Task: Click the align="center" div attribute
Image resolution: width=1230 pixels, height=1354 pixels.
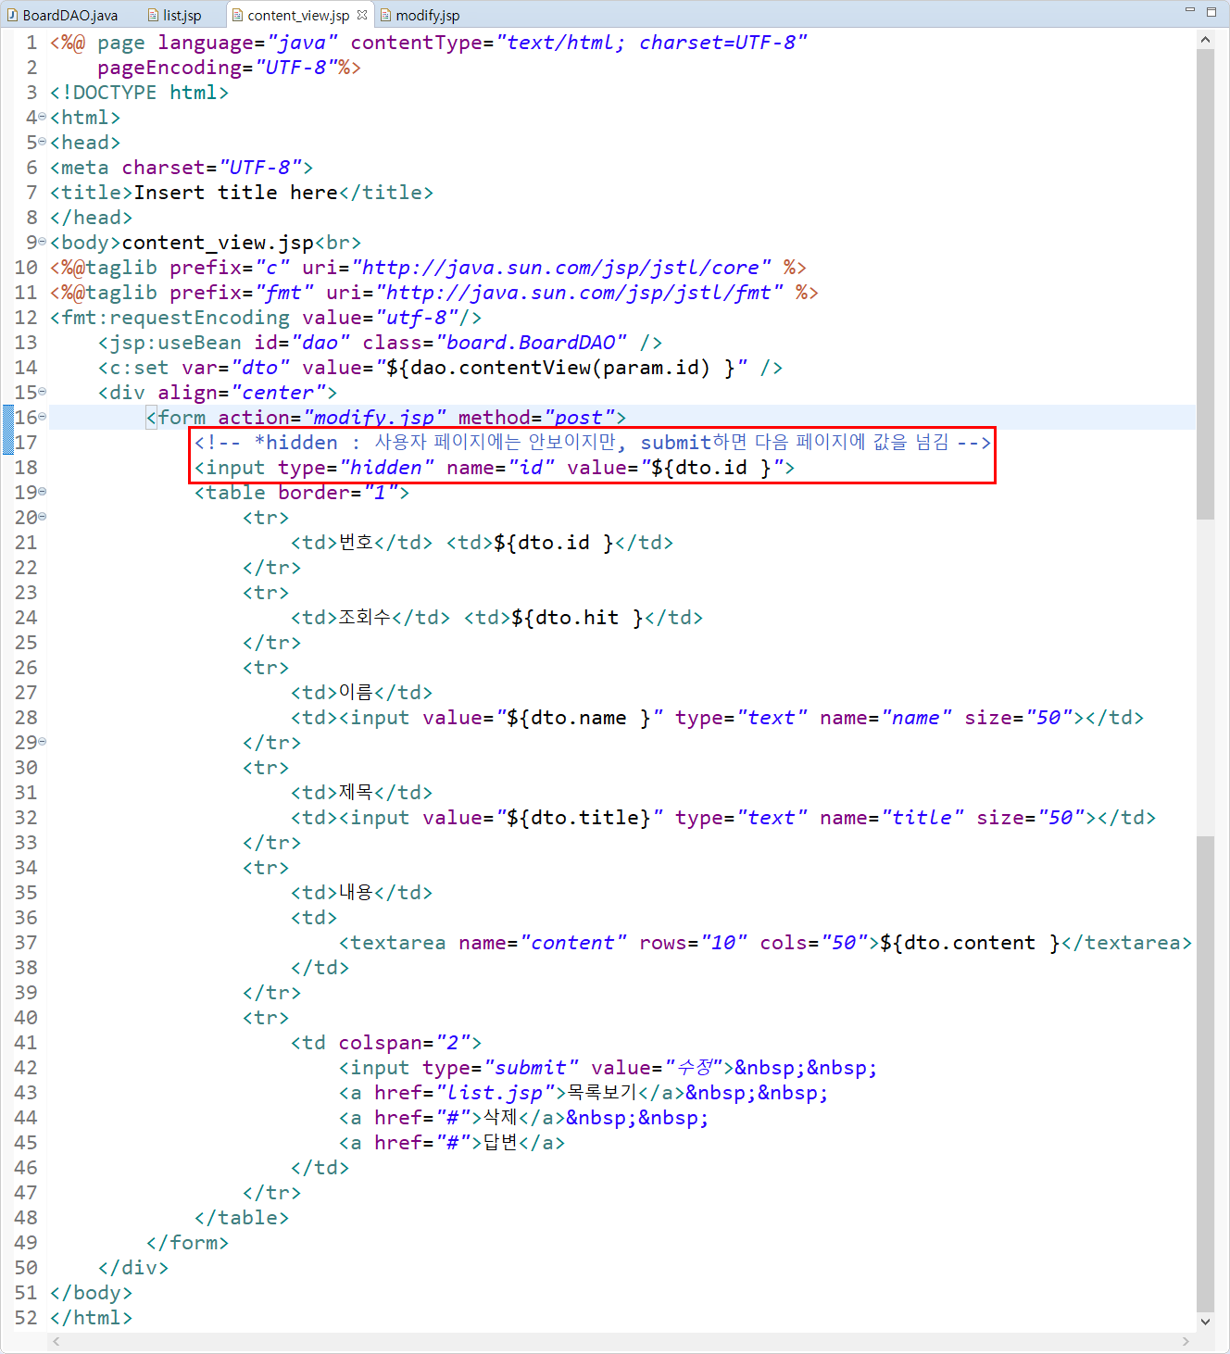Action: point(242,393)
